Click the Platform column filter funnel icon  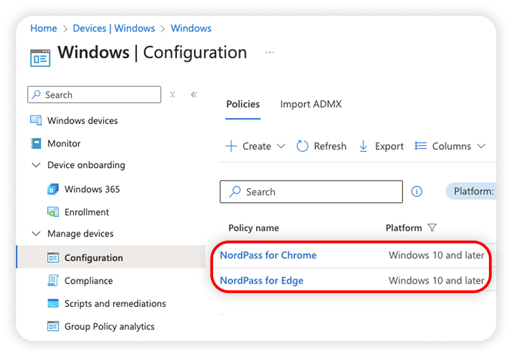[432, 228]
